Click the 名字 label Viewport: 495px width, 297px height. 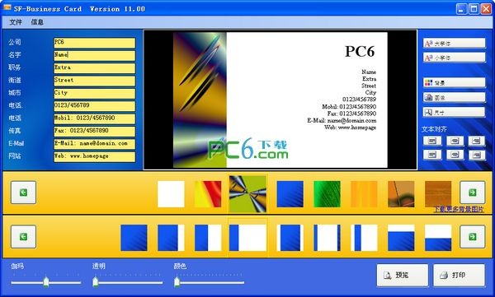pos(15,54)
